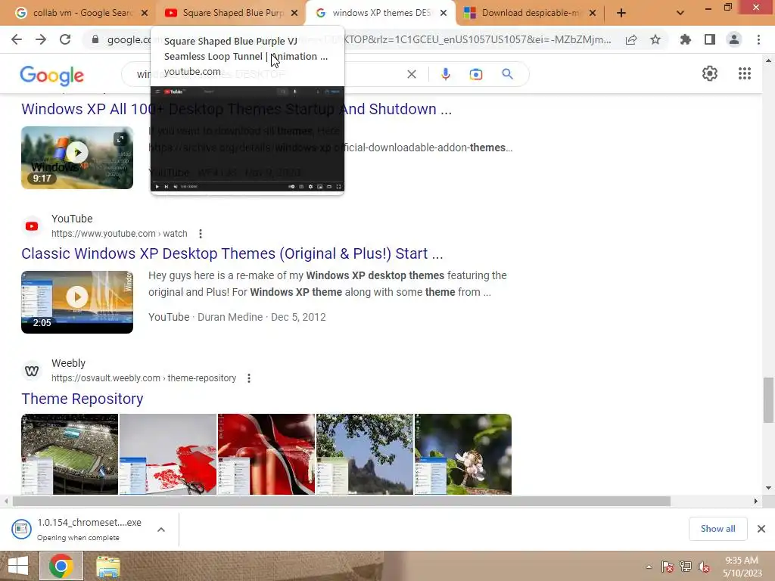
Task: Go forward to the next page
Action: [x=41, y=39]
